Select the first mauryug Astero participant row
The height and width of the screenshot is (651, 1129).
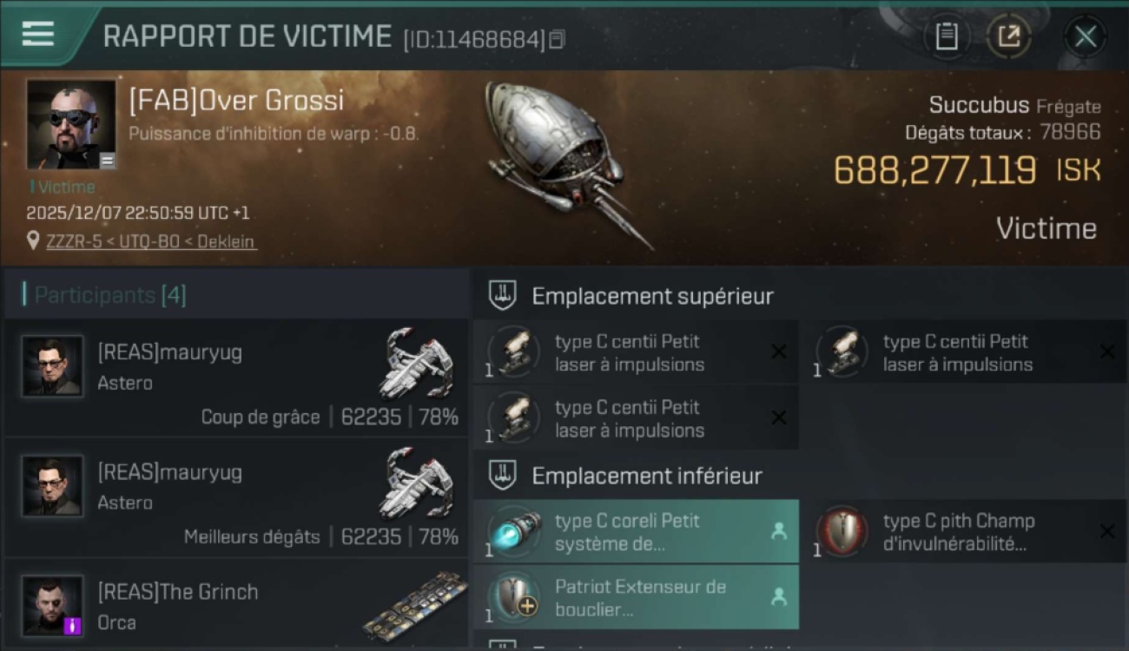click(236, 378)
